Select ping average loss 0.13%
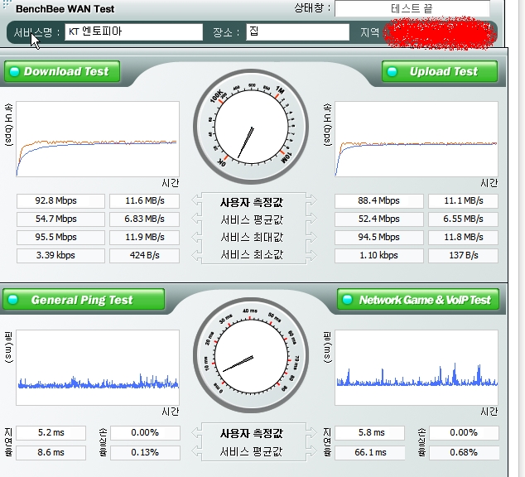Screen dimensions: 525x477 coord(145,452)
